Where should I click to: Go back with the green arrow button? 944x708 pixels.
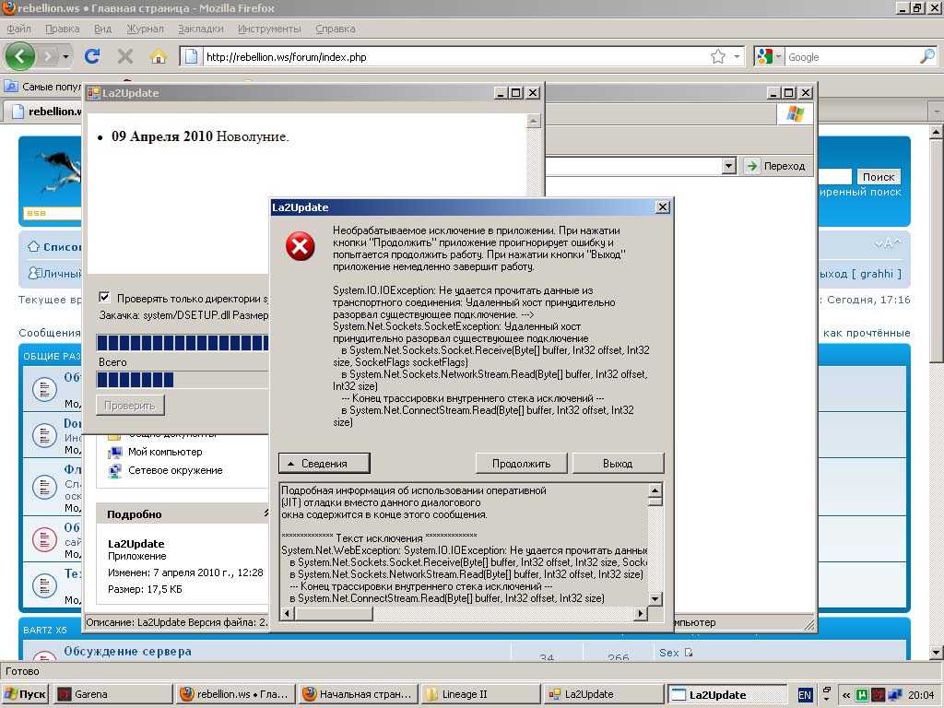pos(20,56)
